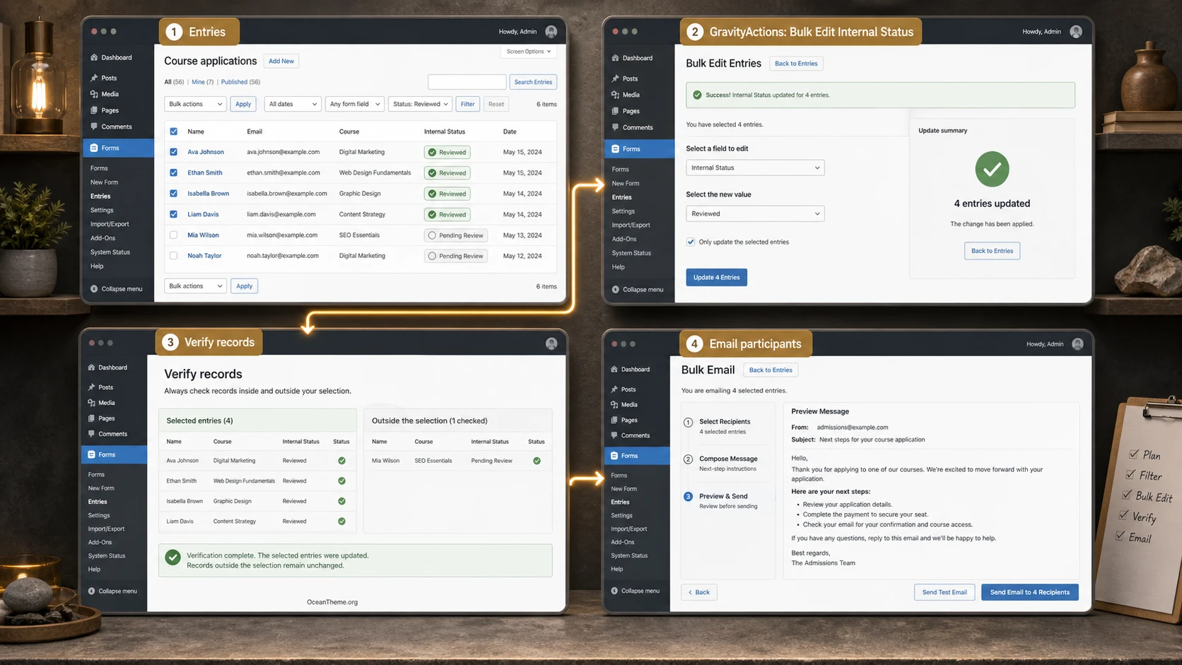Screen dimensions: 1182x665
Task: Click the Pages icon in the Entries window sidebar
Action: pos(94,110)
